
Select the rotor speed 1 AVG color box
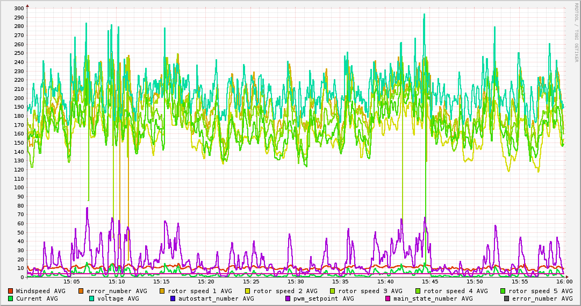pyautogui.click(x=162, y=291)
